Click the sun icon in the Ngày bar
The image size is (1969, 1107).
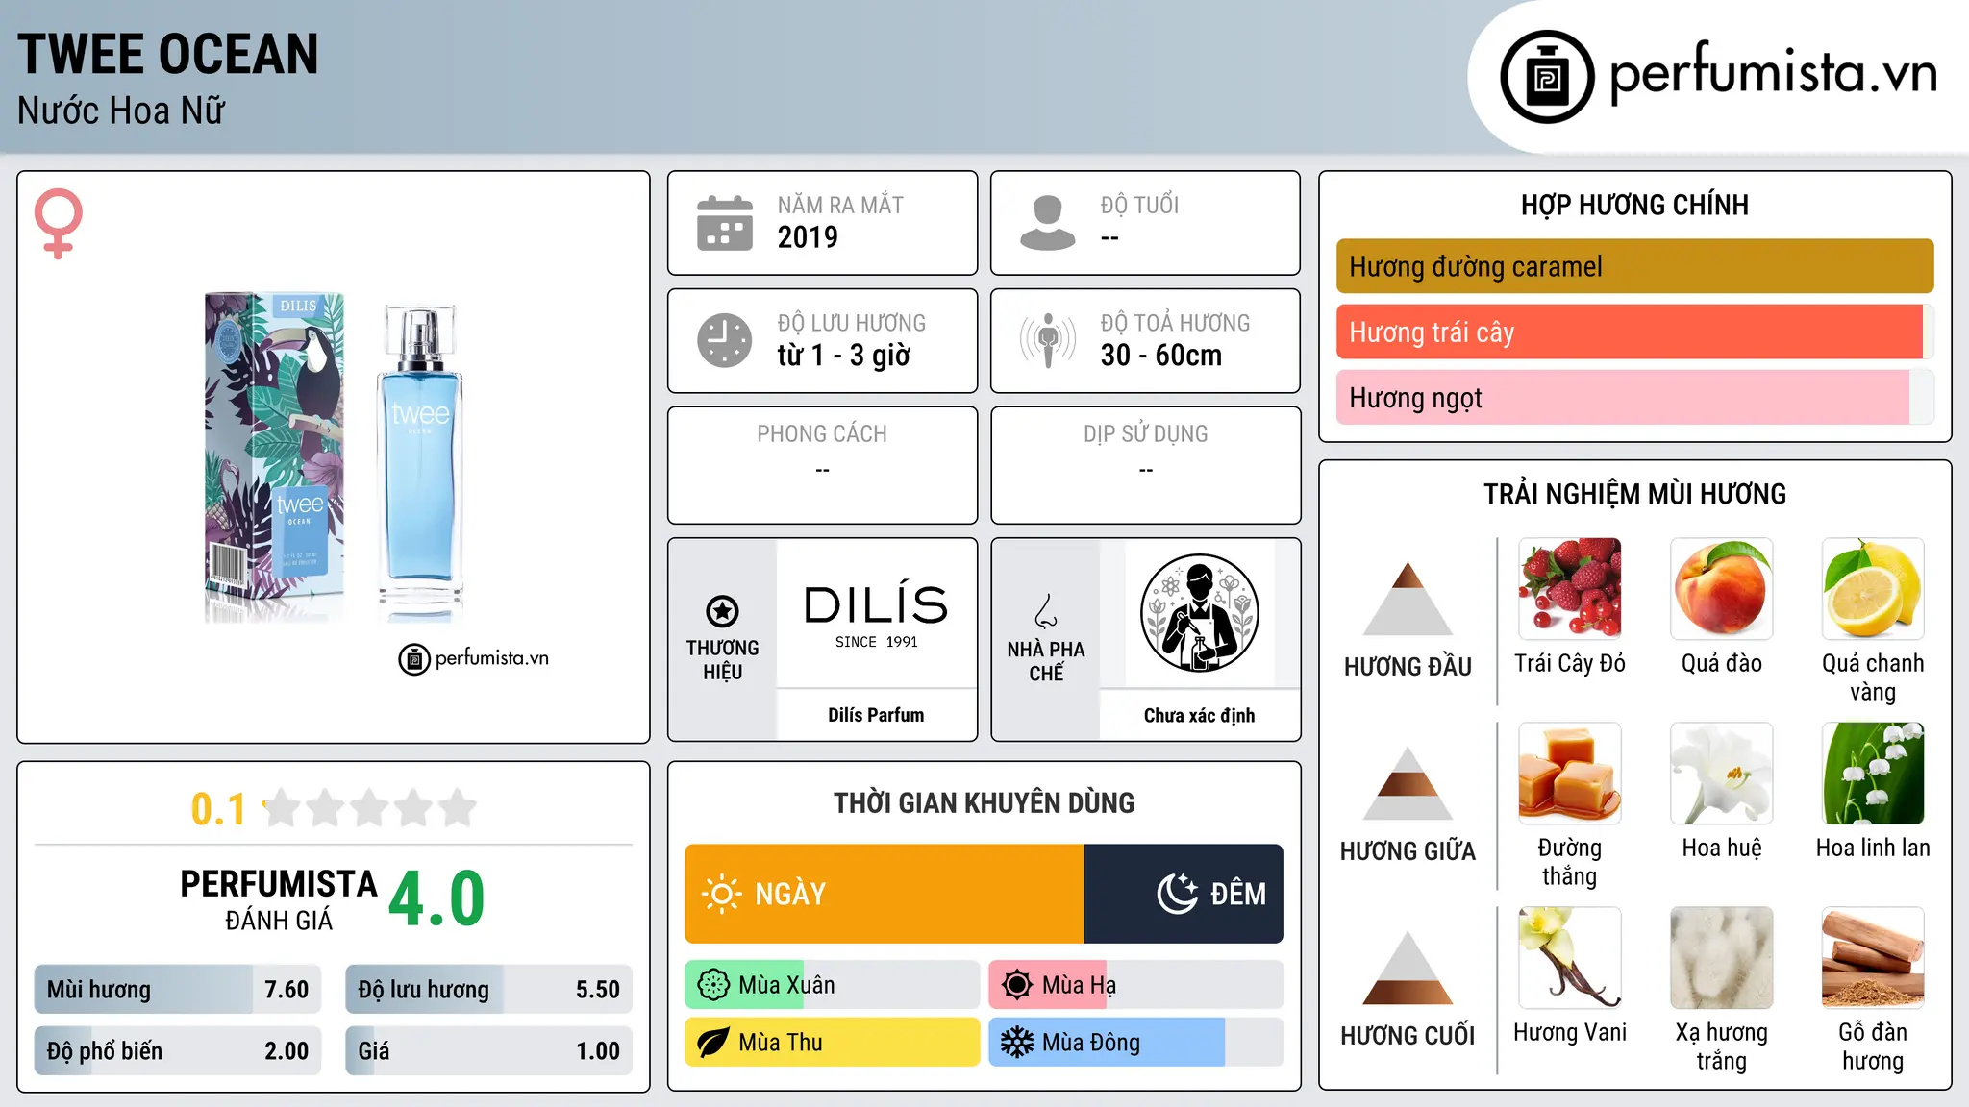(x=722, y=894)
